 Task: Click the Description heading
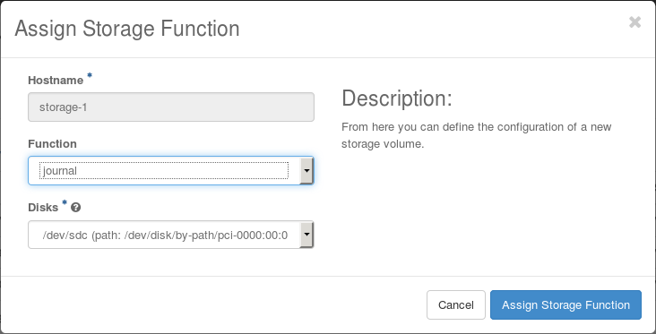tap(397, 98)
